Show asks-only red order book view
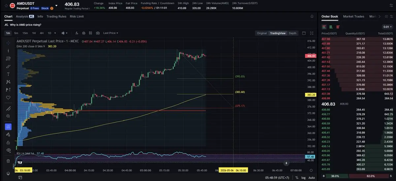Viewport: 396px width, 181px height. [x=338, y=27]
